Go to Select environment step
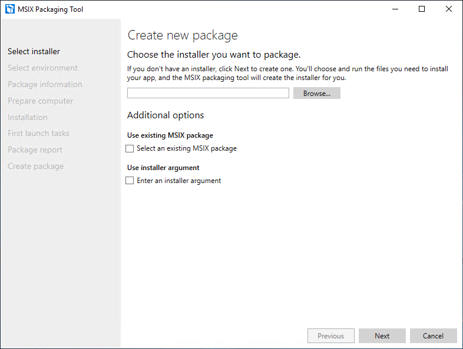The image size is (463, 349). [x=43, y=68]
